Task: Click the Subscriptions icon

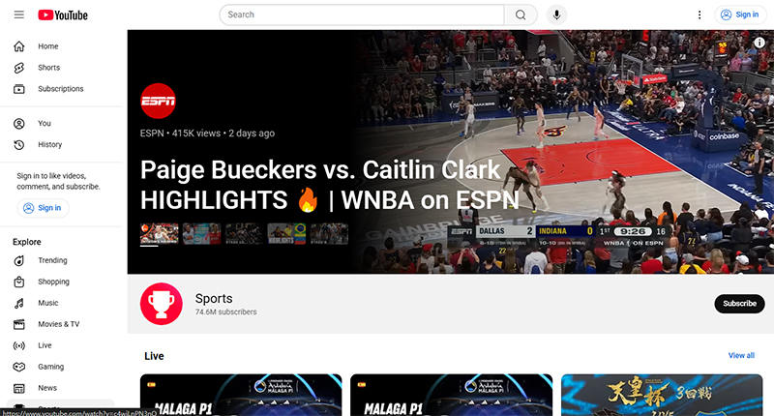Action: tap(18, 89)
